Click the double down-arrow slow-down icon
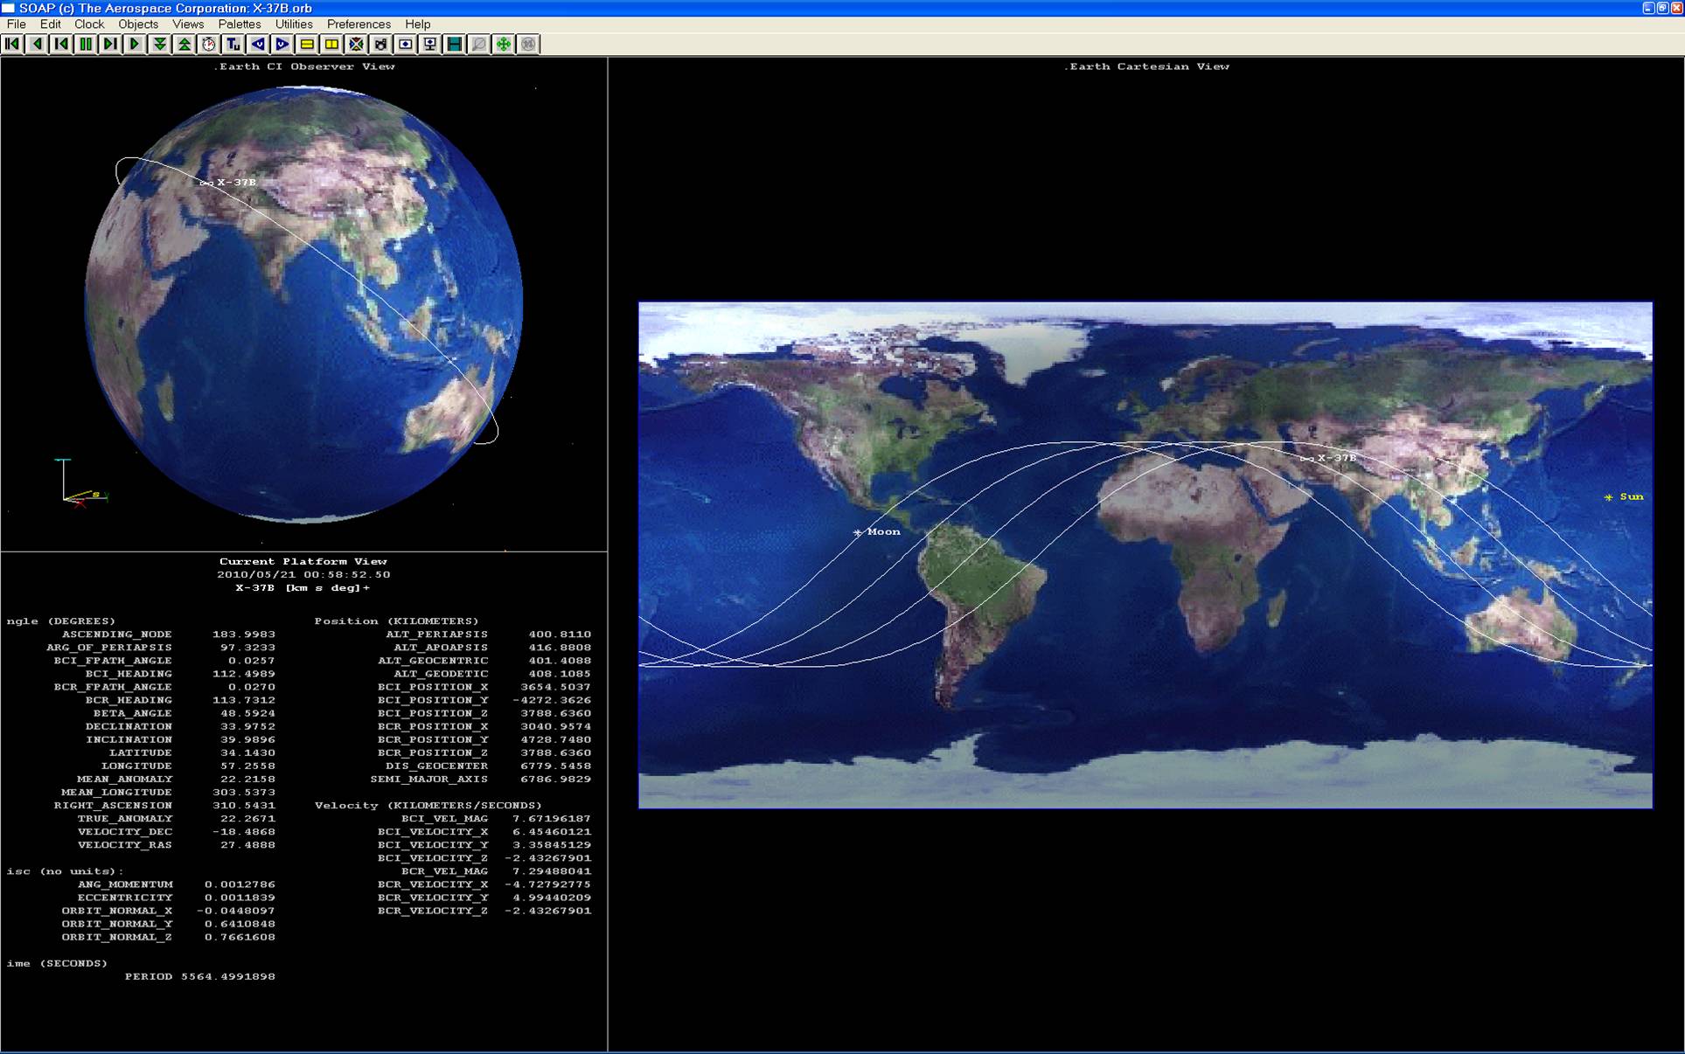1685x1054 pixels. (159, 44)
